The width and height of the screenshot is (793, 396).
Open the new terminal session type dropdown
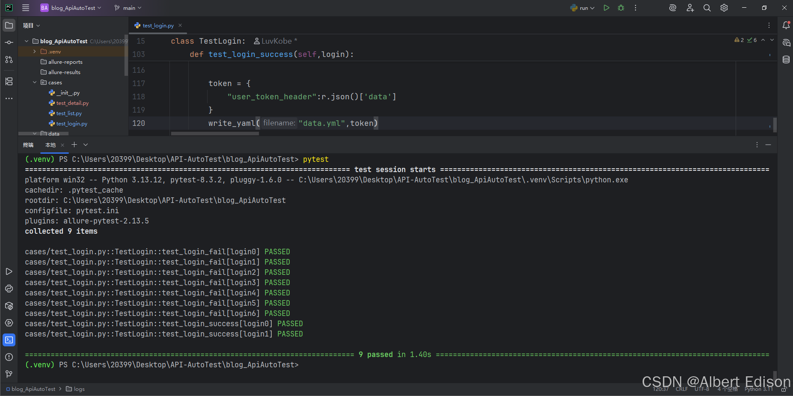coord(86,145)
